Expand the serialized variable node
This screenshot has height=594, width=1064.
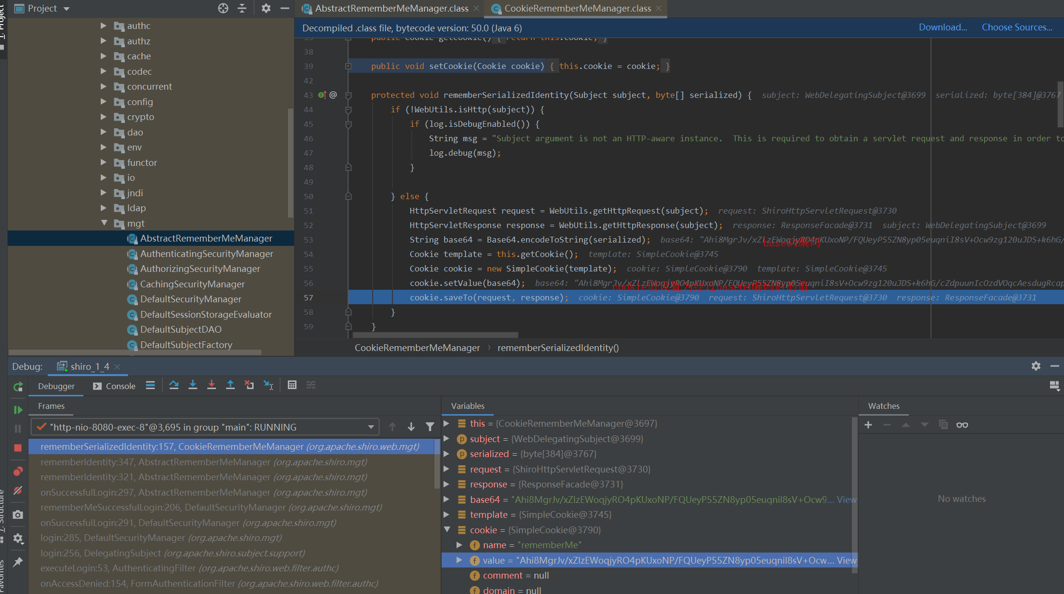(x=447, y=454)
